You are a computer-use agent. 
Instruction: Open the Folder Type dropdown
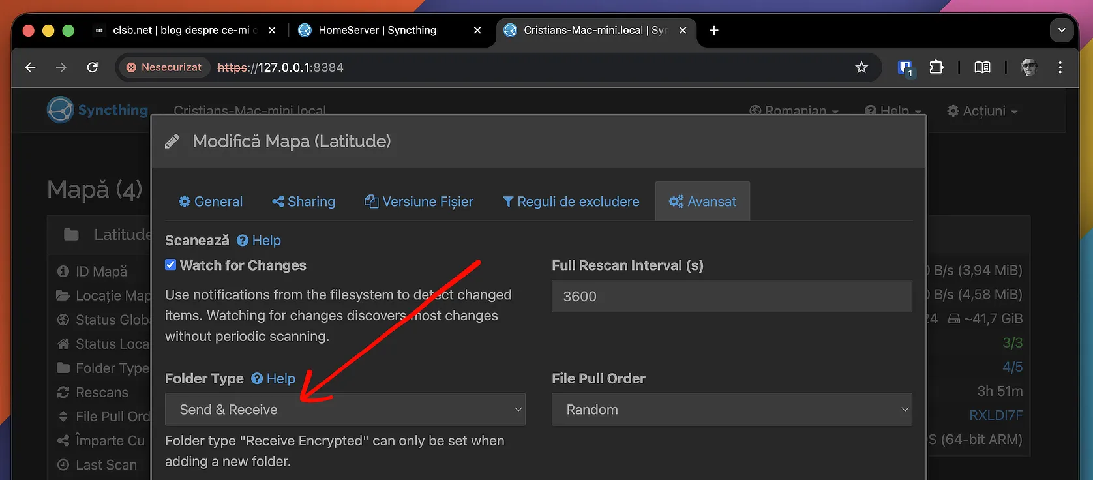[345, 410]
